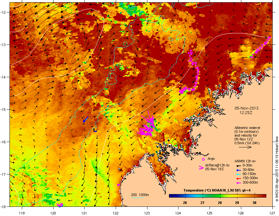This screenshot has height=216, width=279.
Task: Click the longitude axis label '119'
Action: 22,213
